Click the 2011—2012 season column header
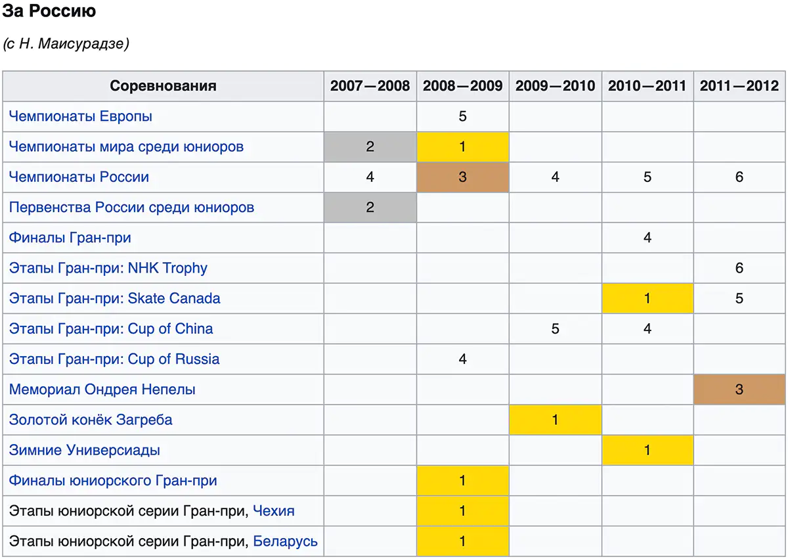 739,86
